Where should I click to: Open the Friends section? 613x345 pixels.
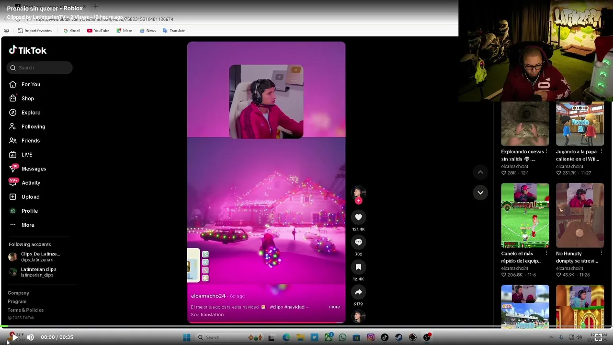(x=24, y=140)
